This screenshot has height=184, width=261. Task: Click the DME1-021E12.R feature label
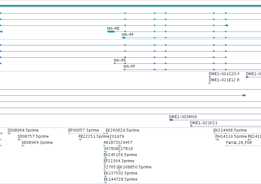coord(224,80)
